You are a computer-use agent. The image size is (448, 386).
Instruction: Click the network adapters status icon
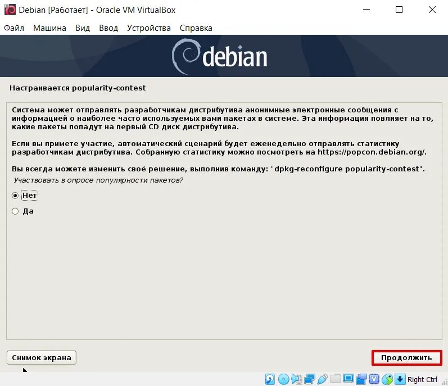[310, 379]
